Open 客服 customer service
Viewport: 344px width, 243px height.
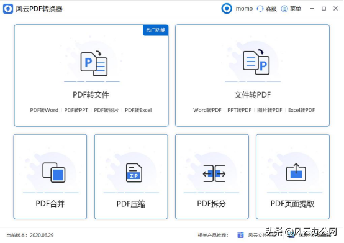tap(271, 9)
